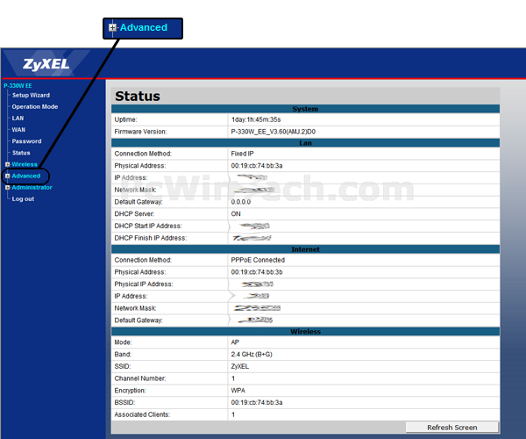Click the Status page heading
The height and width of the screenshot is (439, 526).
pyautogui.click(x=138, y=97)
